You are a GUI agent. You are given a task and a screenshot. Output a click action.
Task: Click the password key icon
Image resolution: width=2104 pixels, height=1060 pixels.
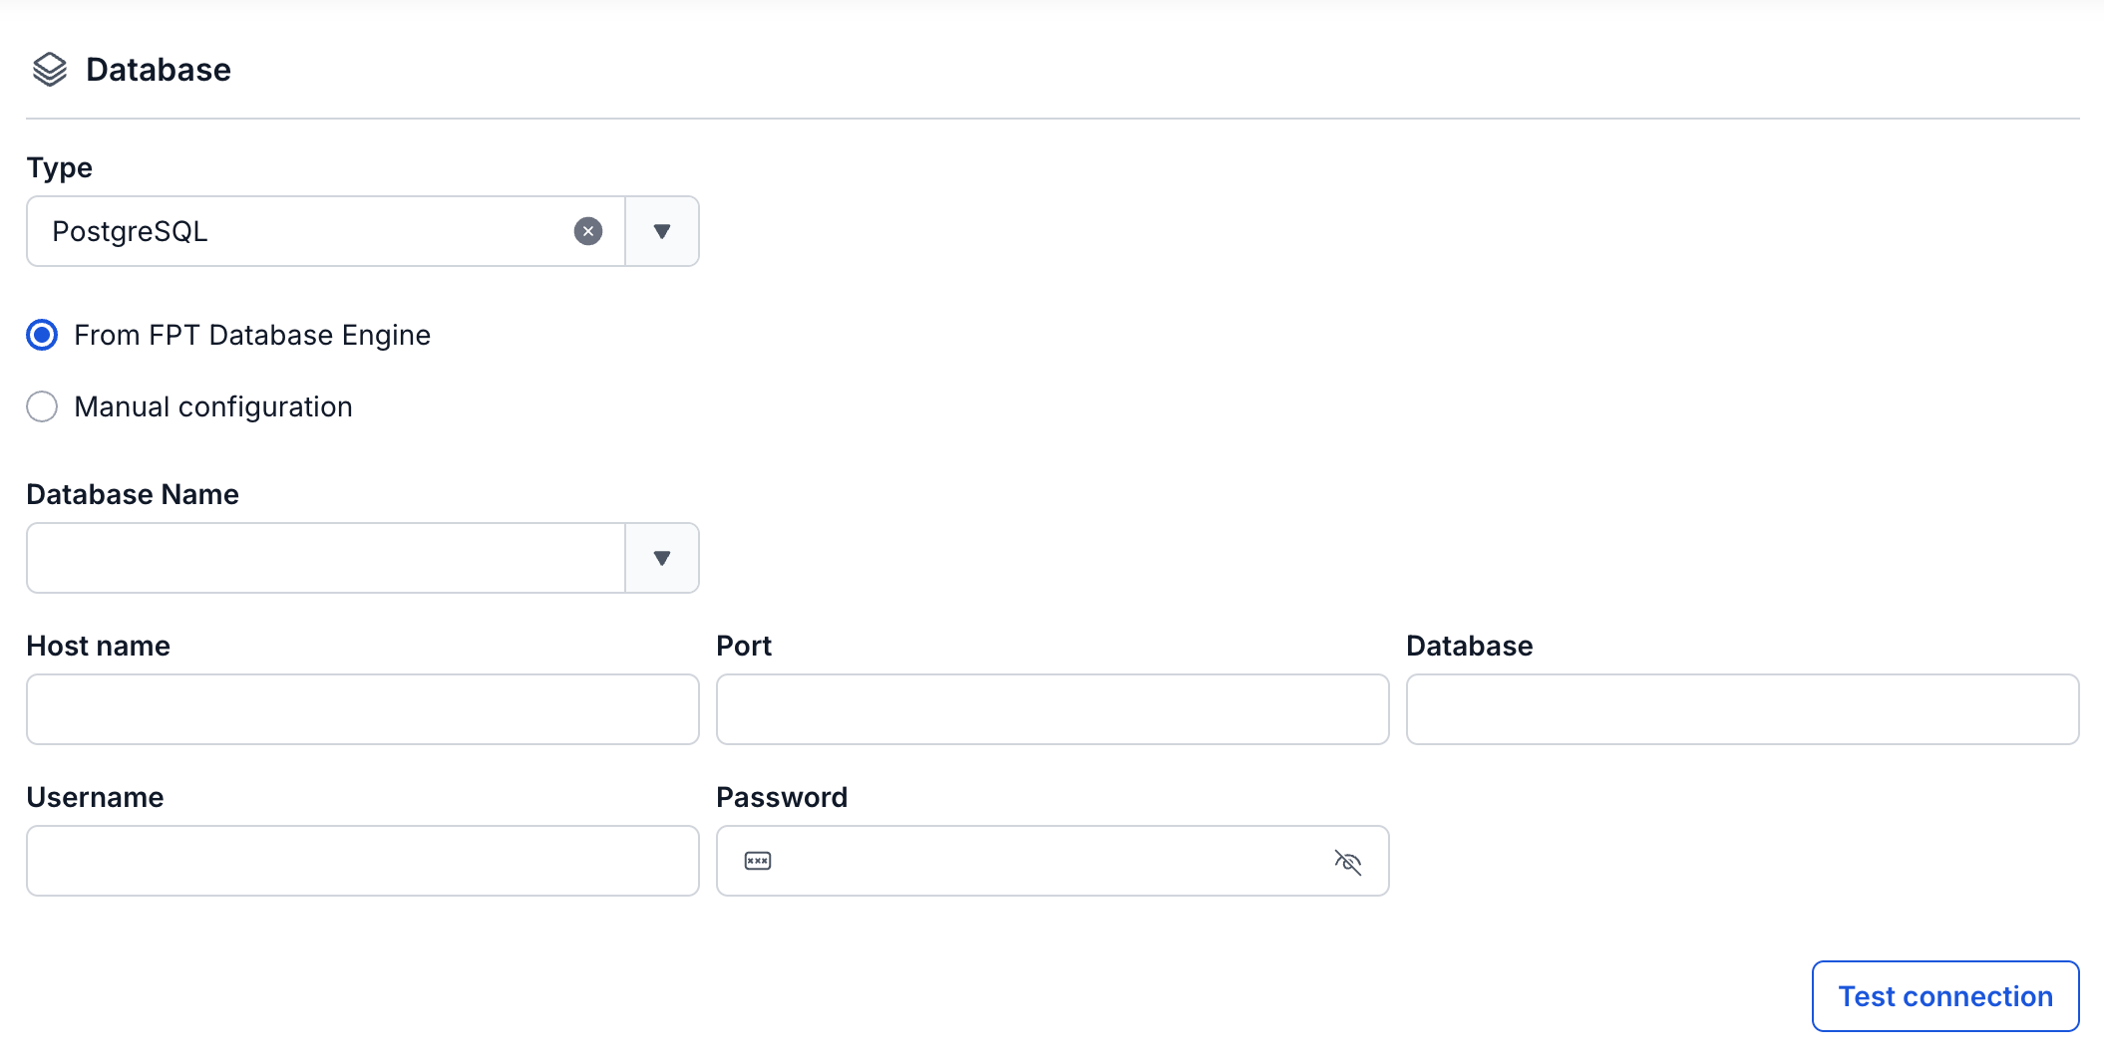[758, 861]
